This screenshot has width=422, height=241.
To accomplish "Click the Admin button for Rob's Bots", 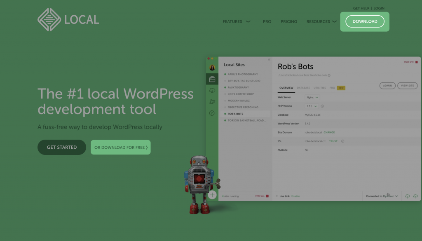I will click(x=387, y=86).
